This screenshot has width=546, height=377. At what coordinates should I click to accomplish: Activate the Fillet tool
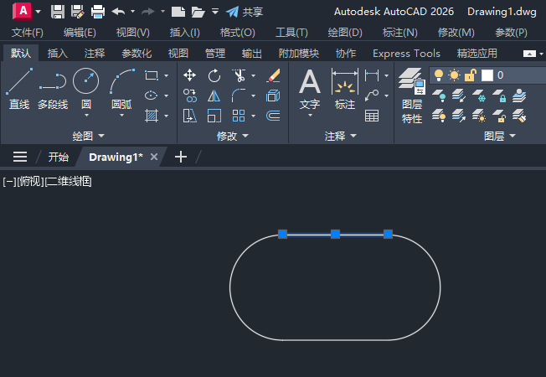(x=239, y=96)
